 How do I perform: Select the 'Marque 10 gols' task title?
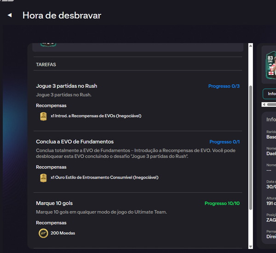pos(54,203)
